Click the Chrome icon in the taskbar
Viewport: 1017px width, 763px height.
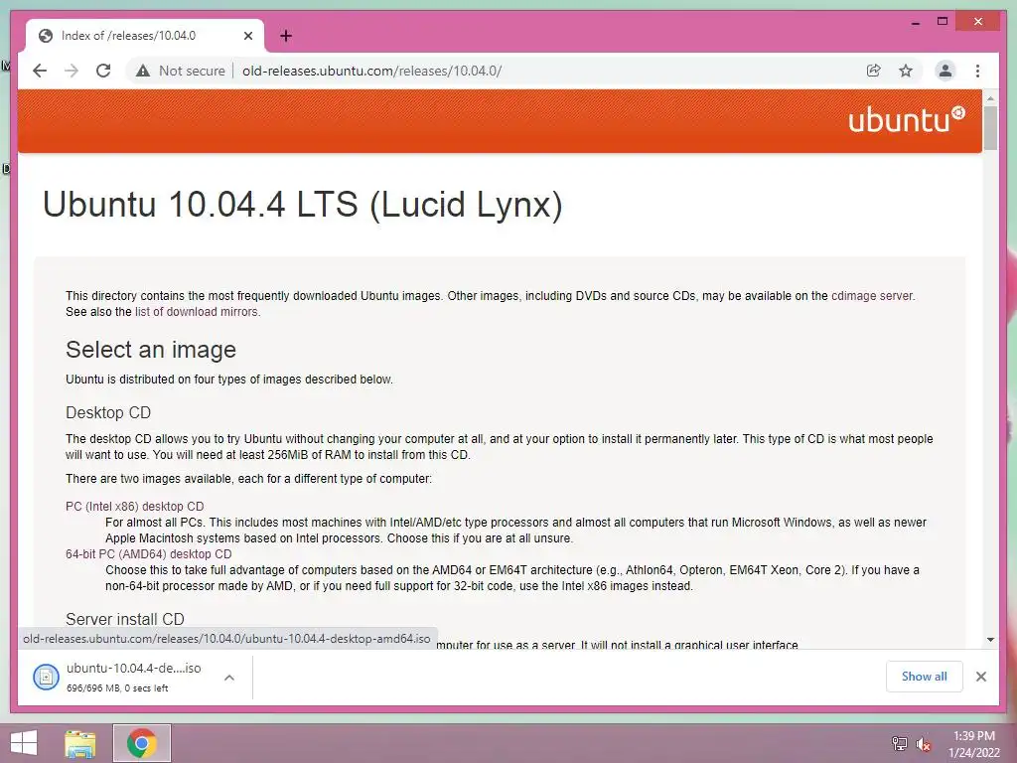[x=142, y=743]
